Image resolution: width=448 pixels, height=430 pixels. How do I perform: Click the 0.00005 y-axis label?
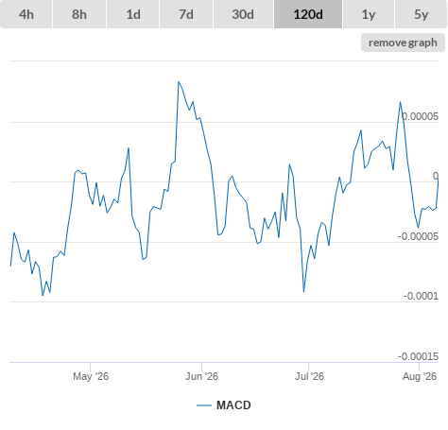tap(421, 116)
